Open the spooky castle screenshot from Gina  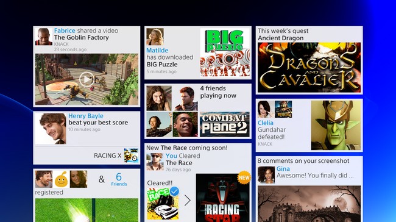coord(309,204)
